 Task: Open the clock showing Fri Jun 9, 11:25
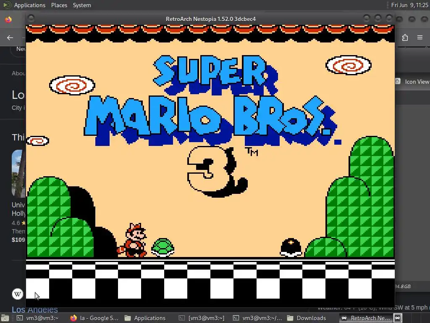410,5
